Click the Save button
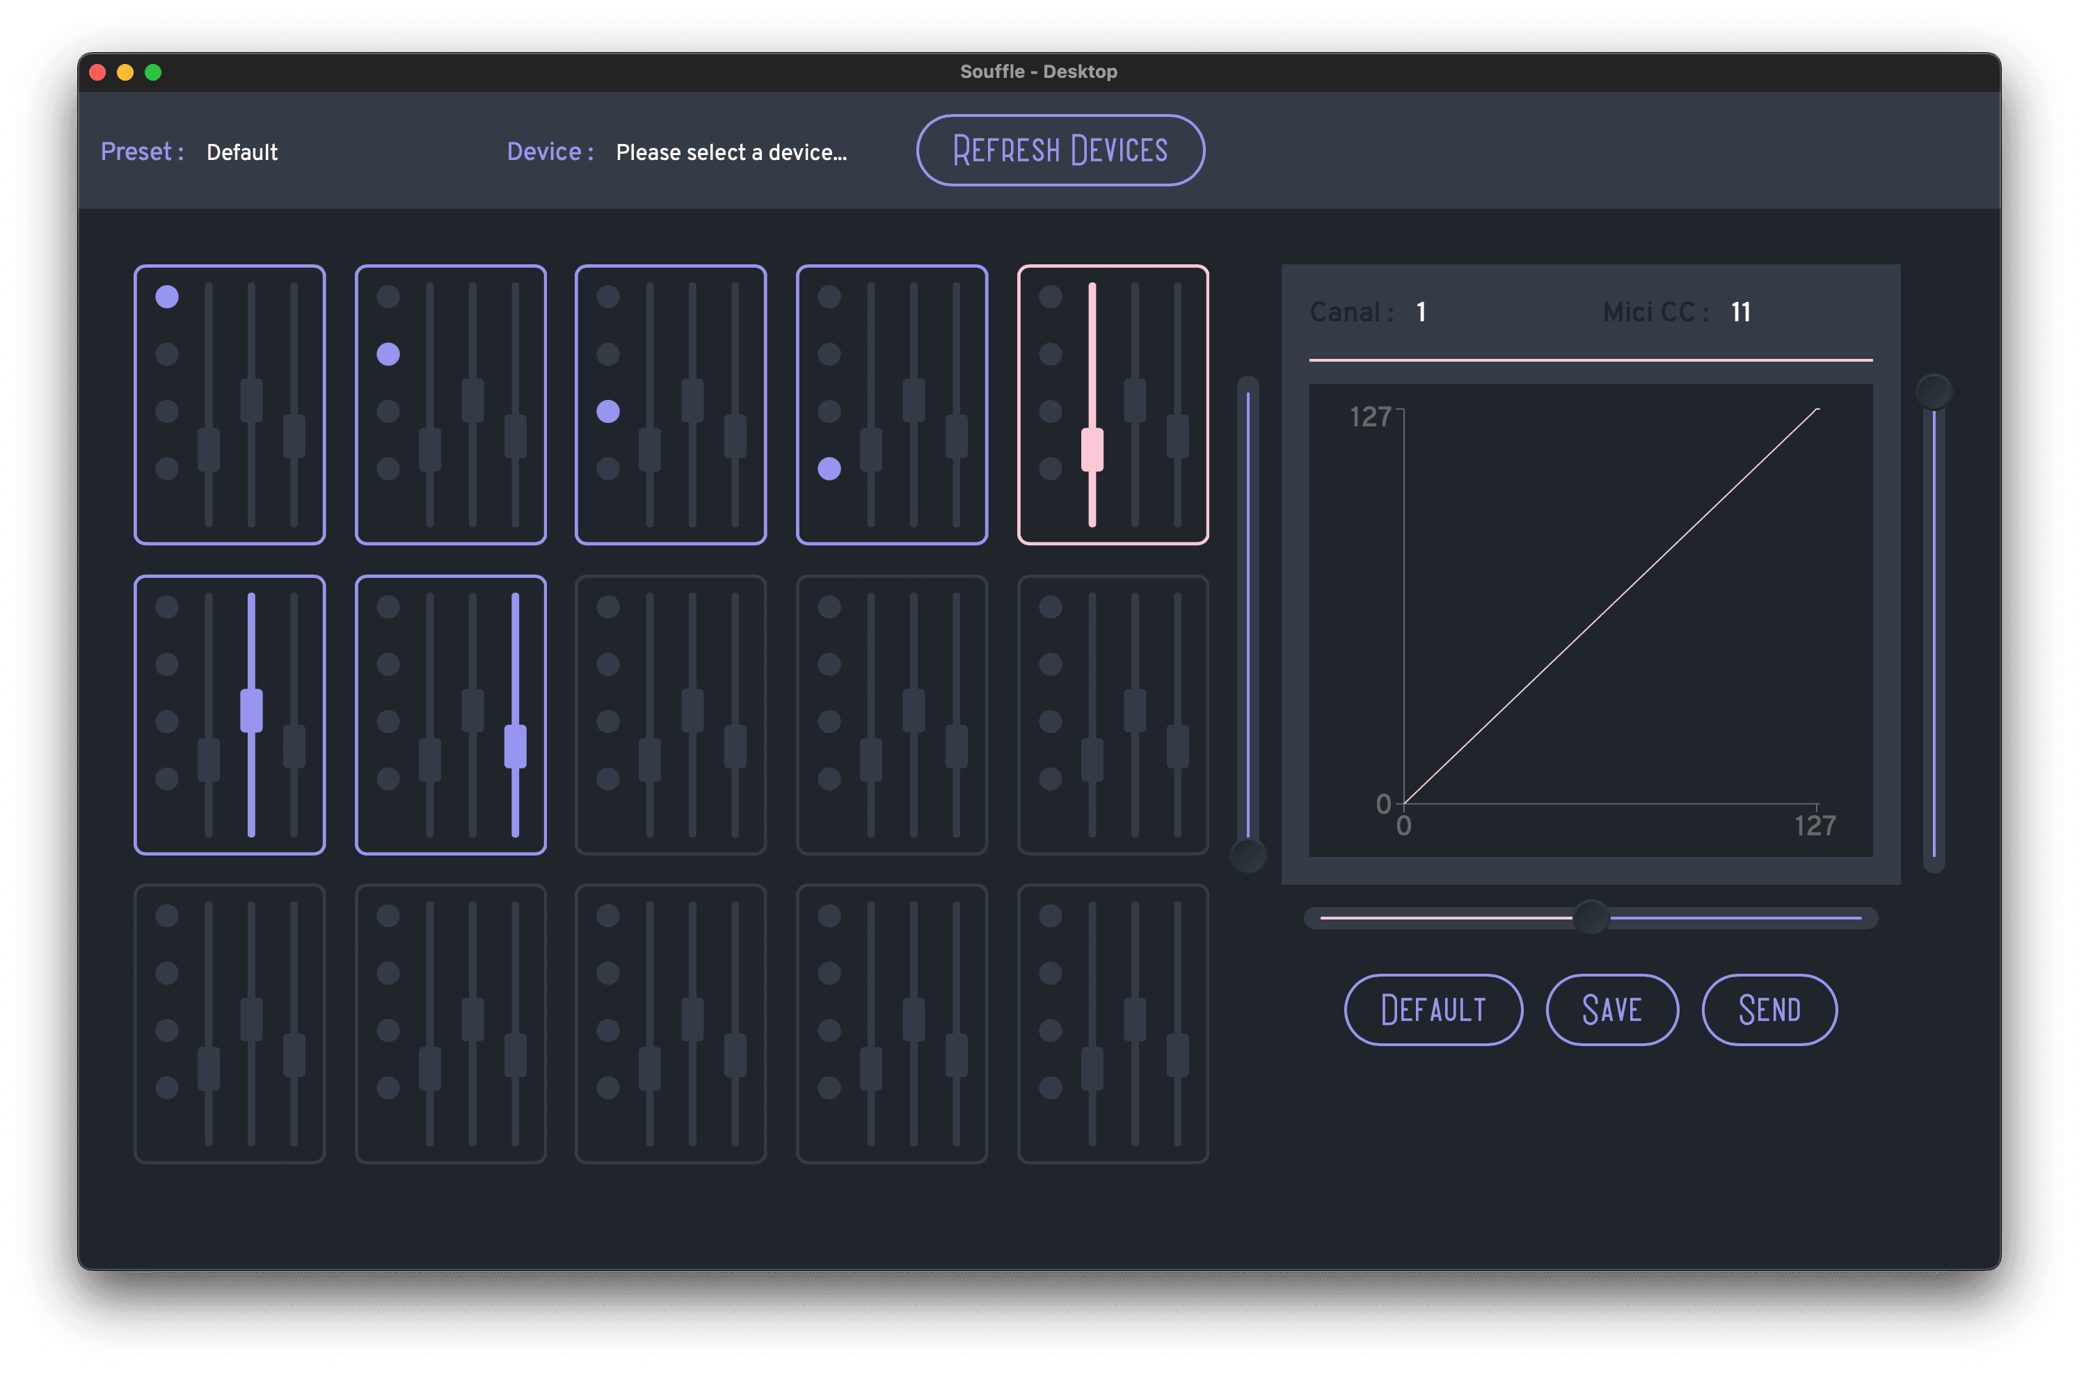Viewport: 2079px width, 1373px height. click(1611, 1010)
